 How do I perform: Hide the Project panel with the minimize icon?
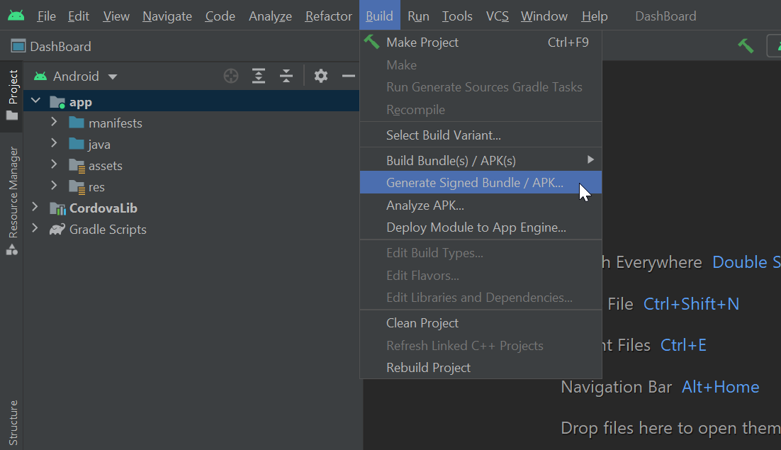[x=347, y=76]
